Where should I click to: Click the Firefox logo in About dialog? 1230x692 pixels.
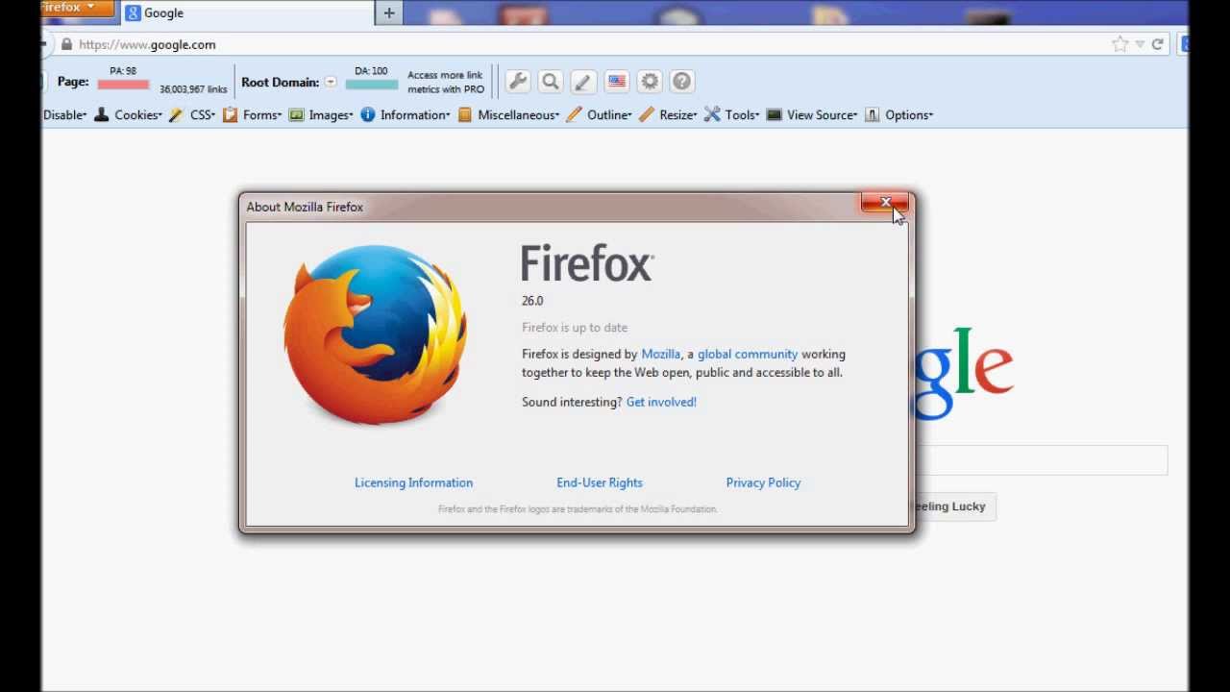(x=376, y=334)
